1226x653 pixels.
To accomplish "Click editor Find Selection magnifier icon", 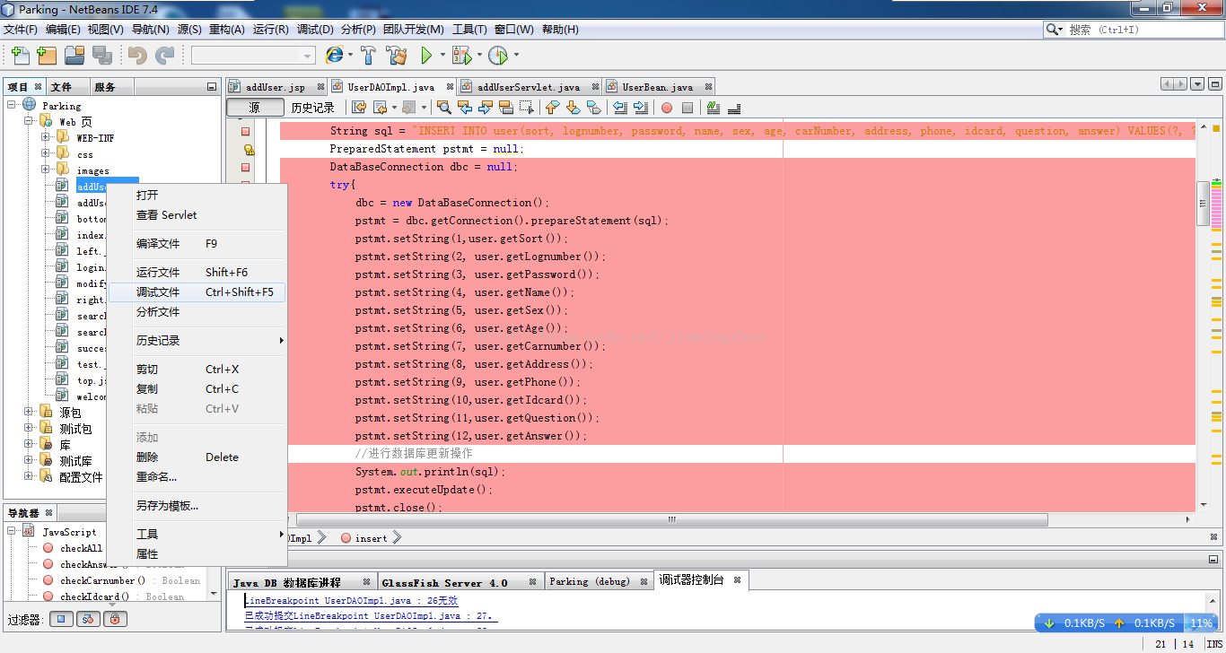I will [x=444, y=108].
